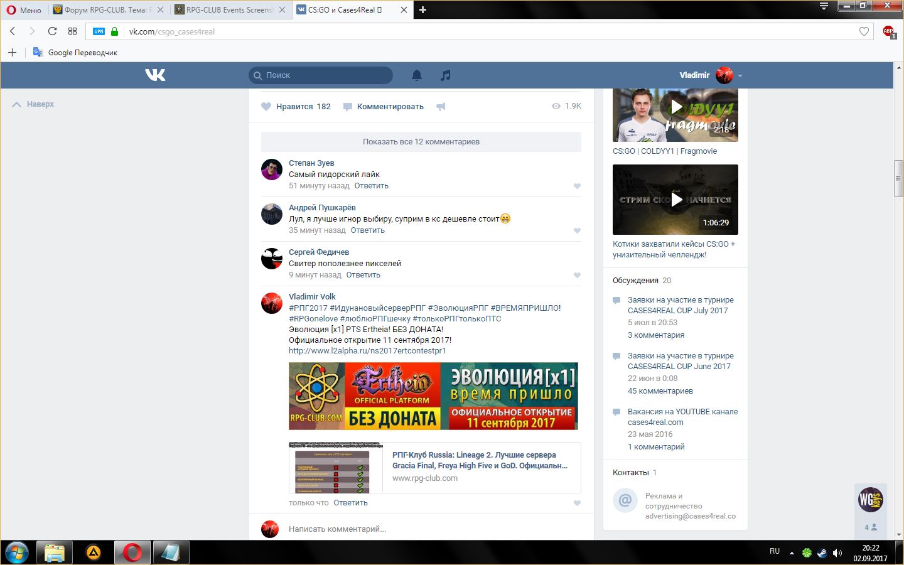The image size is (904, 565).
Task: Click Наверх to scroll up
Action: [33, 104]
